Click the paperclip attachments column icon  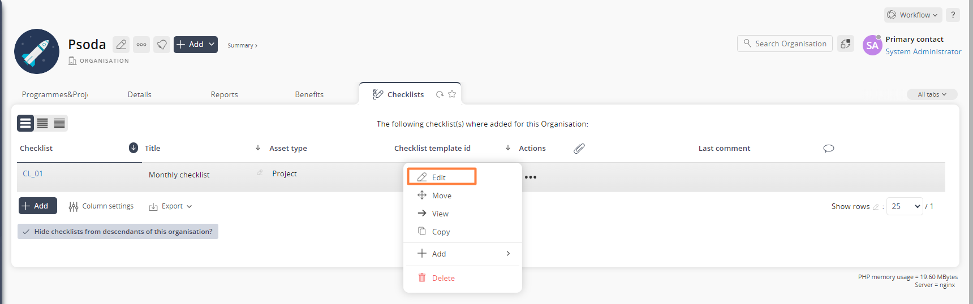(579, 149)
